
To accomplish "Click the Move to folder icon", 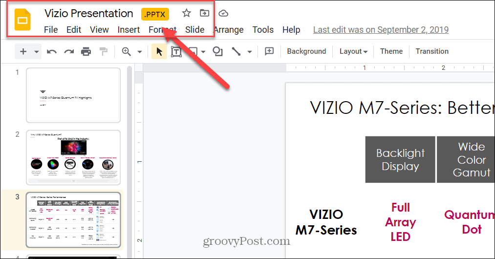I will [x=205, y=13].
